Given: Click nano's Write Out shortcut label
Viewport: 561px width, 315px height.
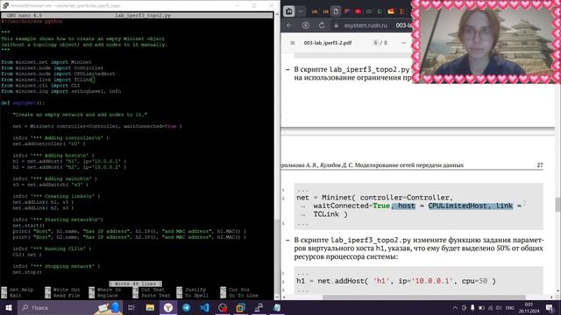Looking at the screenshot, I should coord(67,290).
